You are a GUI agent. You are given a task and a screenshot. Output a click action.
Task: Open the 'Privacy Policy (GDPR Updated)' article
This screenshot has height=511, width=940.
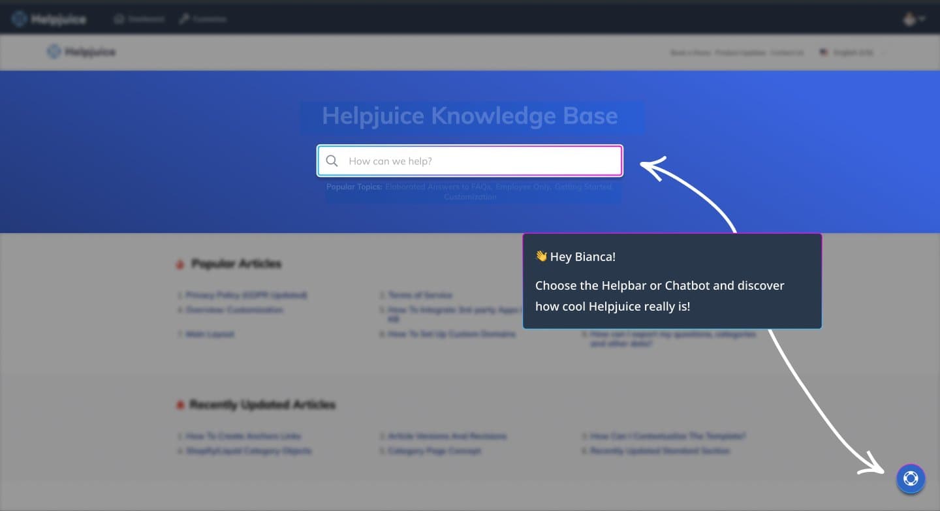(x=246, y=295)
